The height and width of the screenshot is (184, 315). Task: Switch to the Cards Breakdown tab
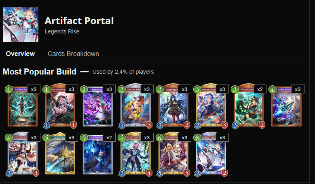pos(73,54)
